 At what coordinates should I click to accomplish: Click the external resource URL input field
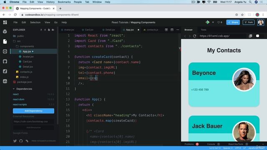click(x=33, y=121)
